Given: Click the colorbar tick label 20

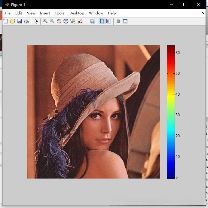Looking at the screenshot, I should pos(177,136).
